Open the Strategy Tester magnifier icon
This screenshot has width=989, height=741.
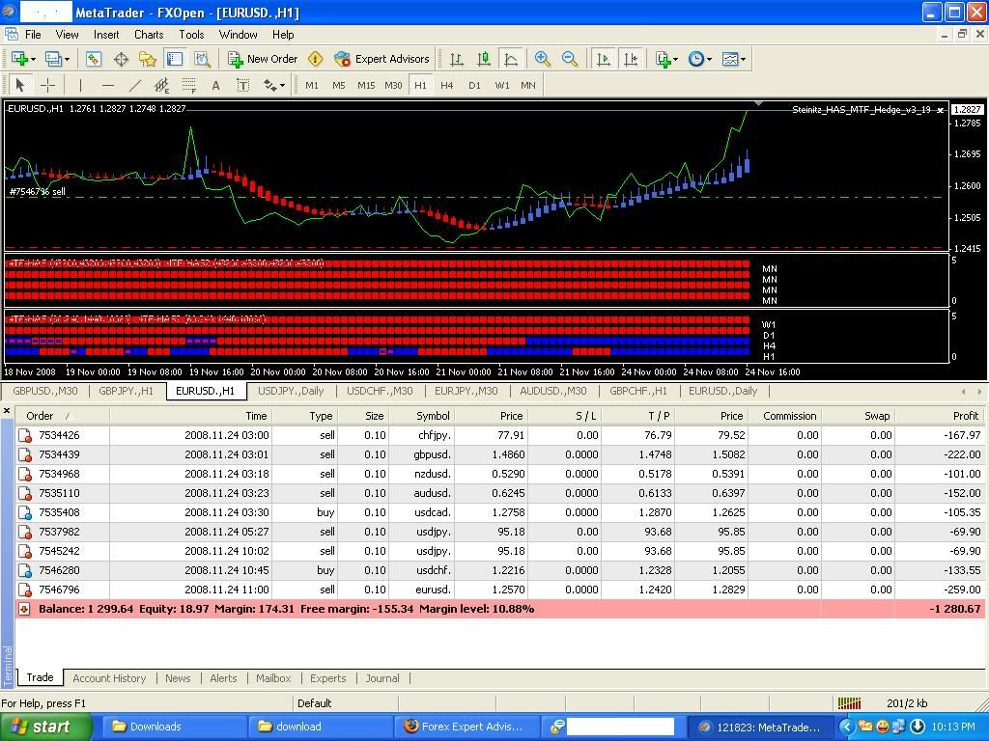coord(202,59)
